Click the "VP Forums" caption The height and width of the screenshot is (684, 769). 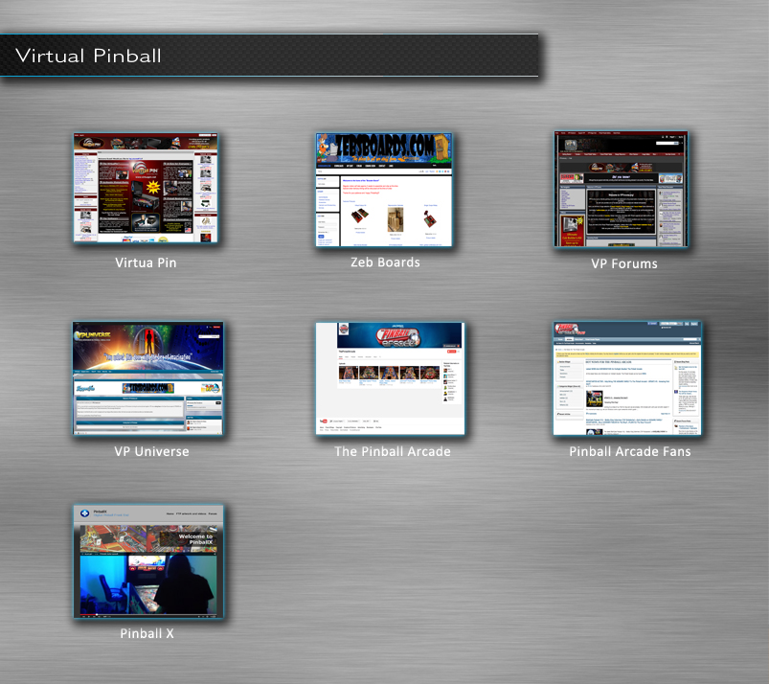pos(623,264)
